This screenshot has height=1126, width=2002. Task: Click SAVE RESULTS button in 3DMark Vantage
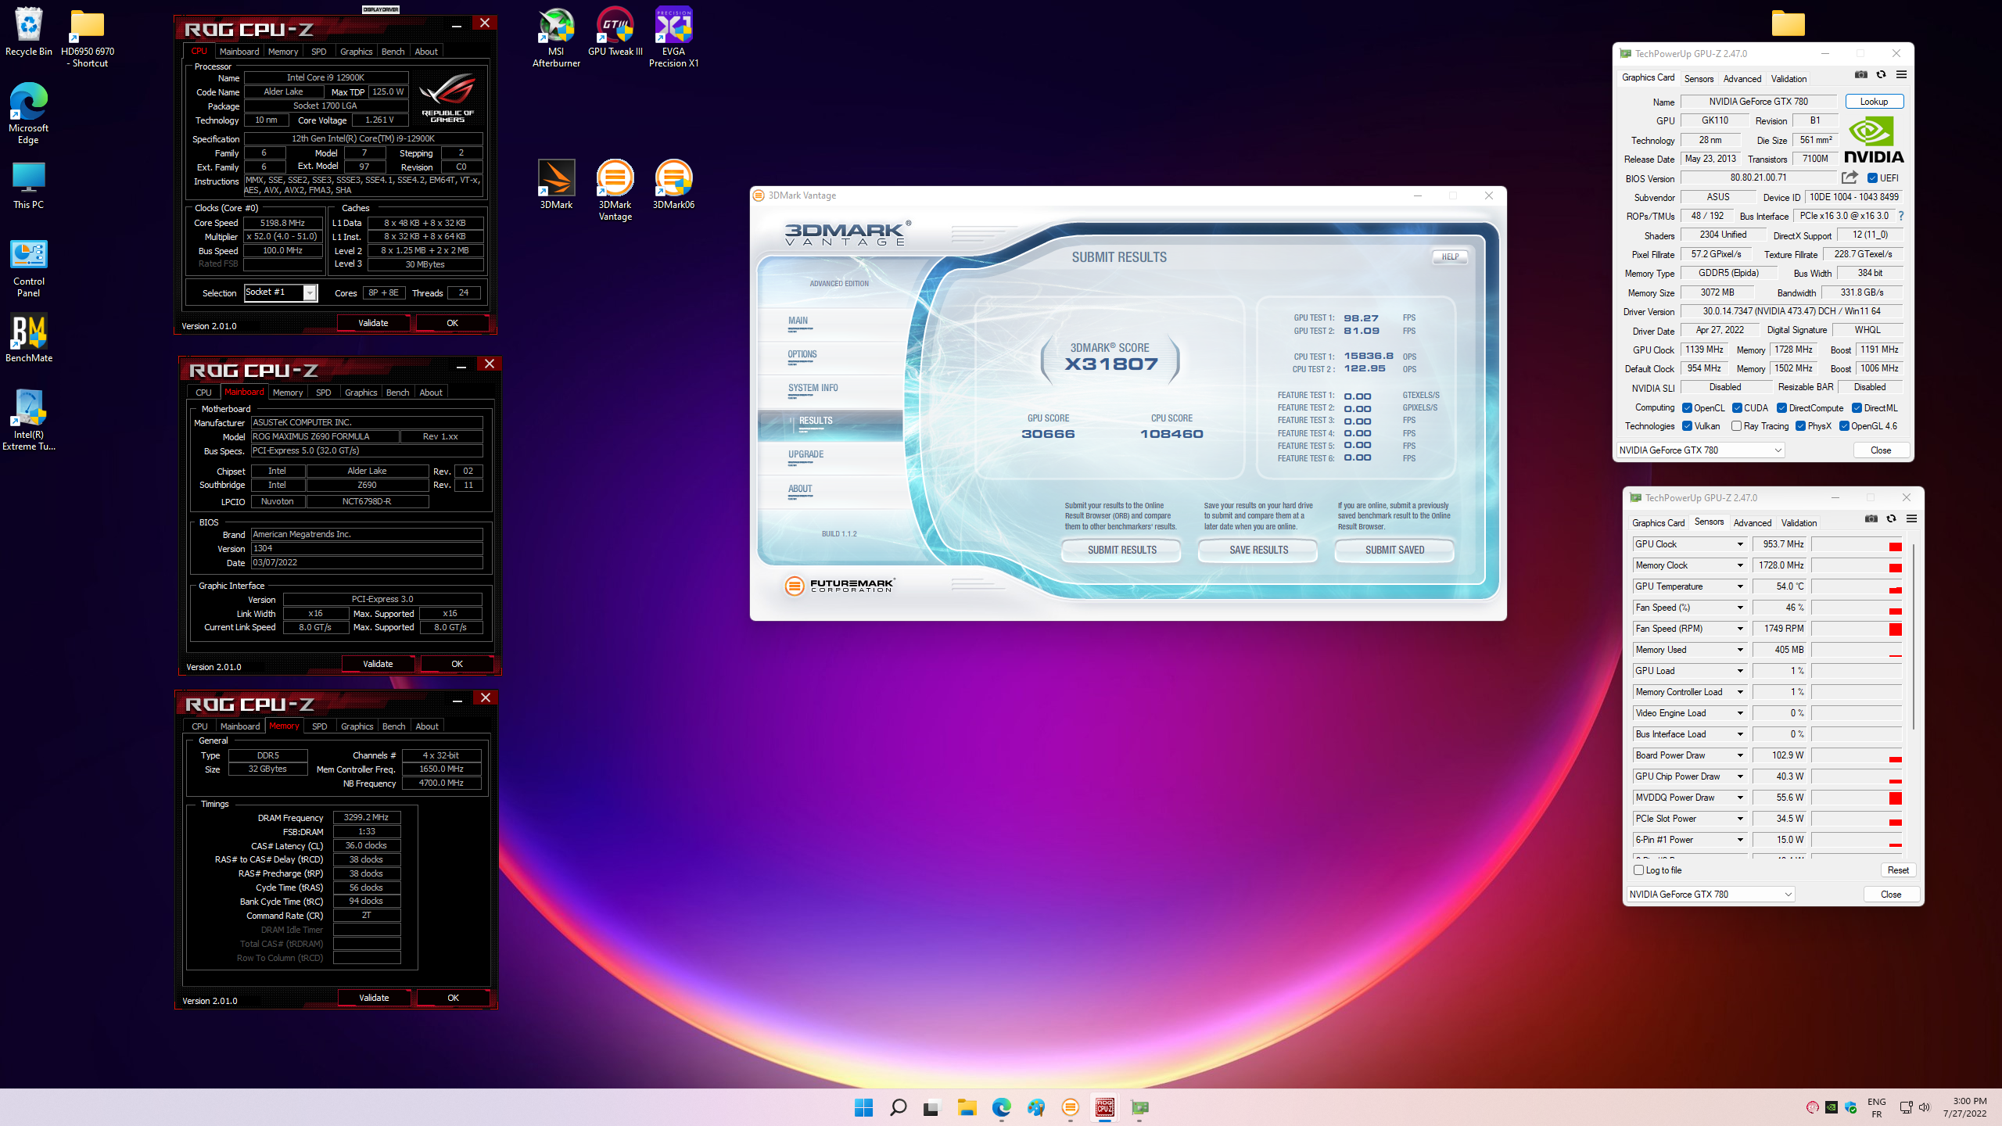[1258, 550]
